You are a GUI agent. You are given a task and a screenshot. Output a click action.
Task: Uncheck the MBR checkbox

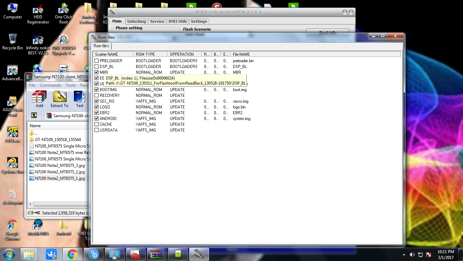pos(97,72)
